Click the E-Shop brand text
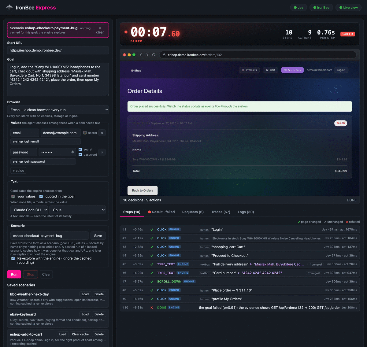 [x=136, y=71]
